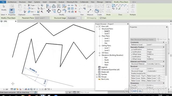Screen dimensions: 172x96
Task: Collapse the Constraints properties section
Action: (x=164, y=42)
